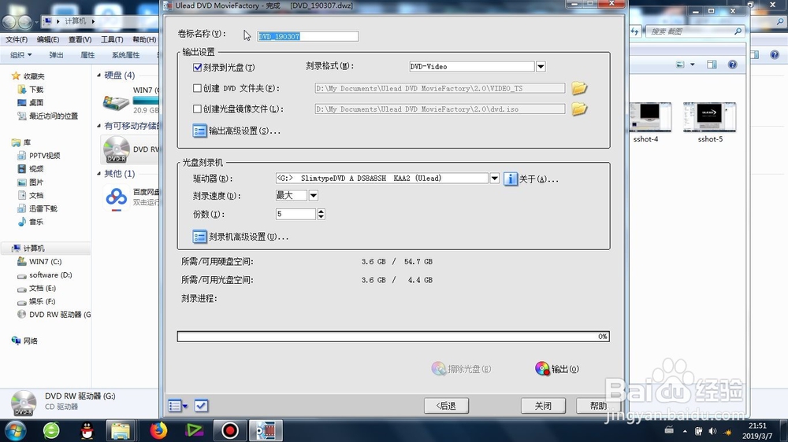Click the Windows Start button
The height and width of the screenshot is (442, 788).
coord(15,430)
